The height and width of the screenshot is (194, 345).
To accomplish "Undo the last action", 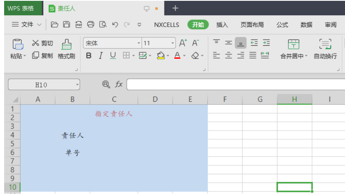I will coord(115,25).
